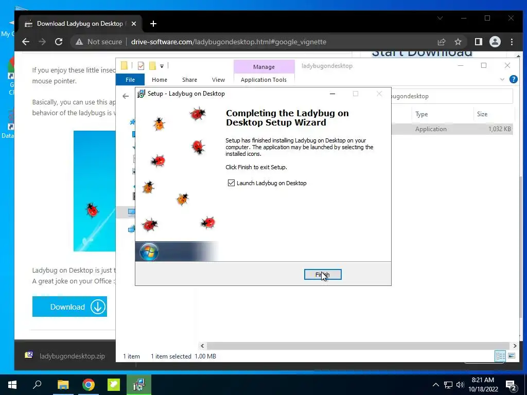
Task: Open File Explorer from taskbar
Action: pyautogui.click(x=63, y=385)
